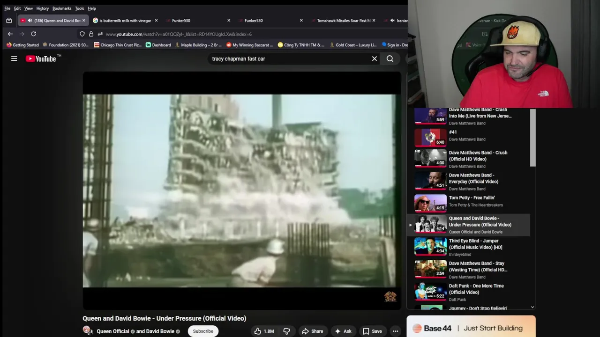This screenshot has height=337, width=600.
Task: Click the browser back arrow
Action: point(10,34)
